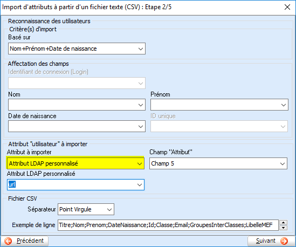
Task: Click down arrow of Exemple de ligne spinner
Action: click(x=283, y=228)
